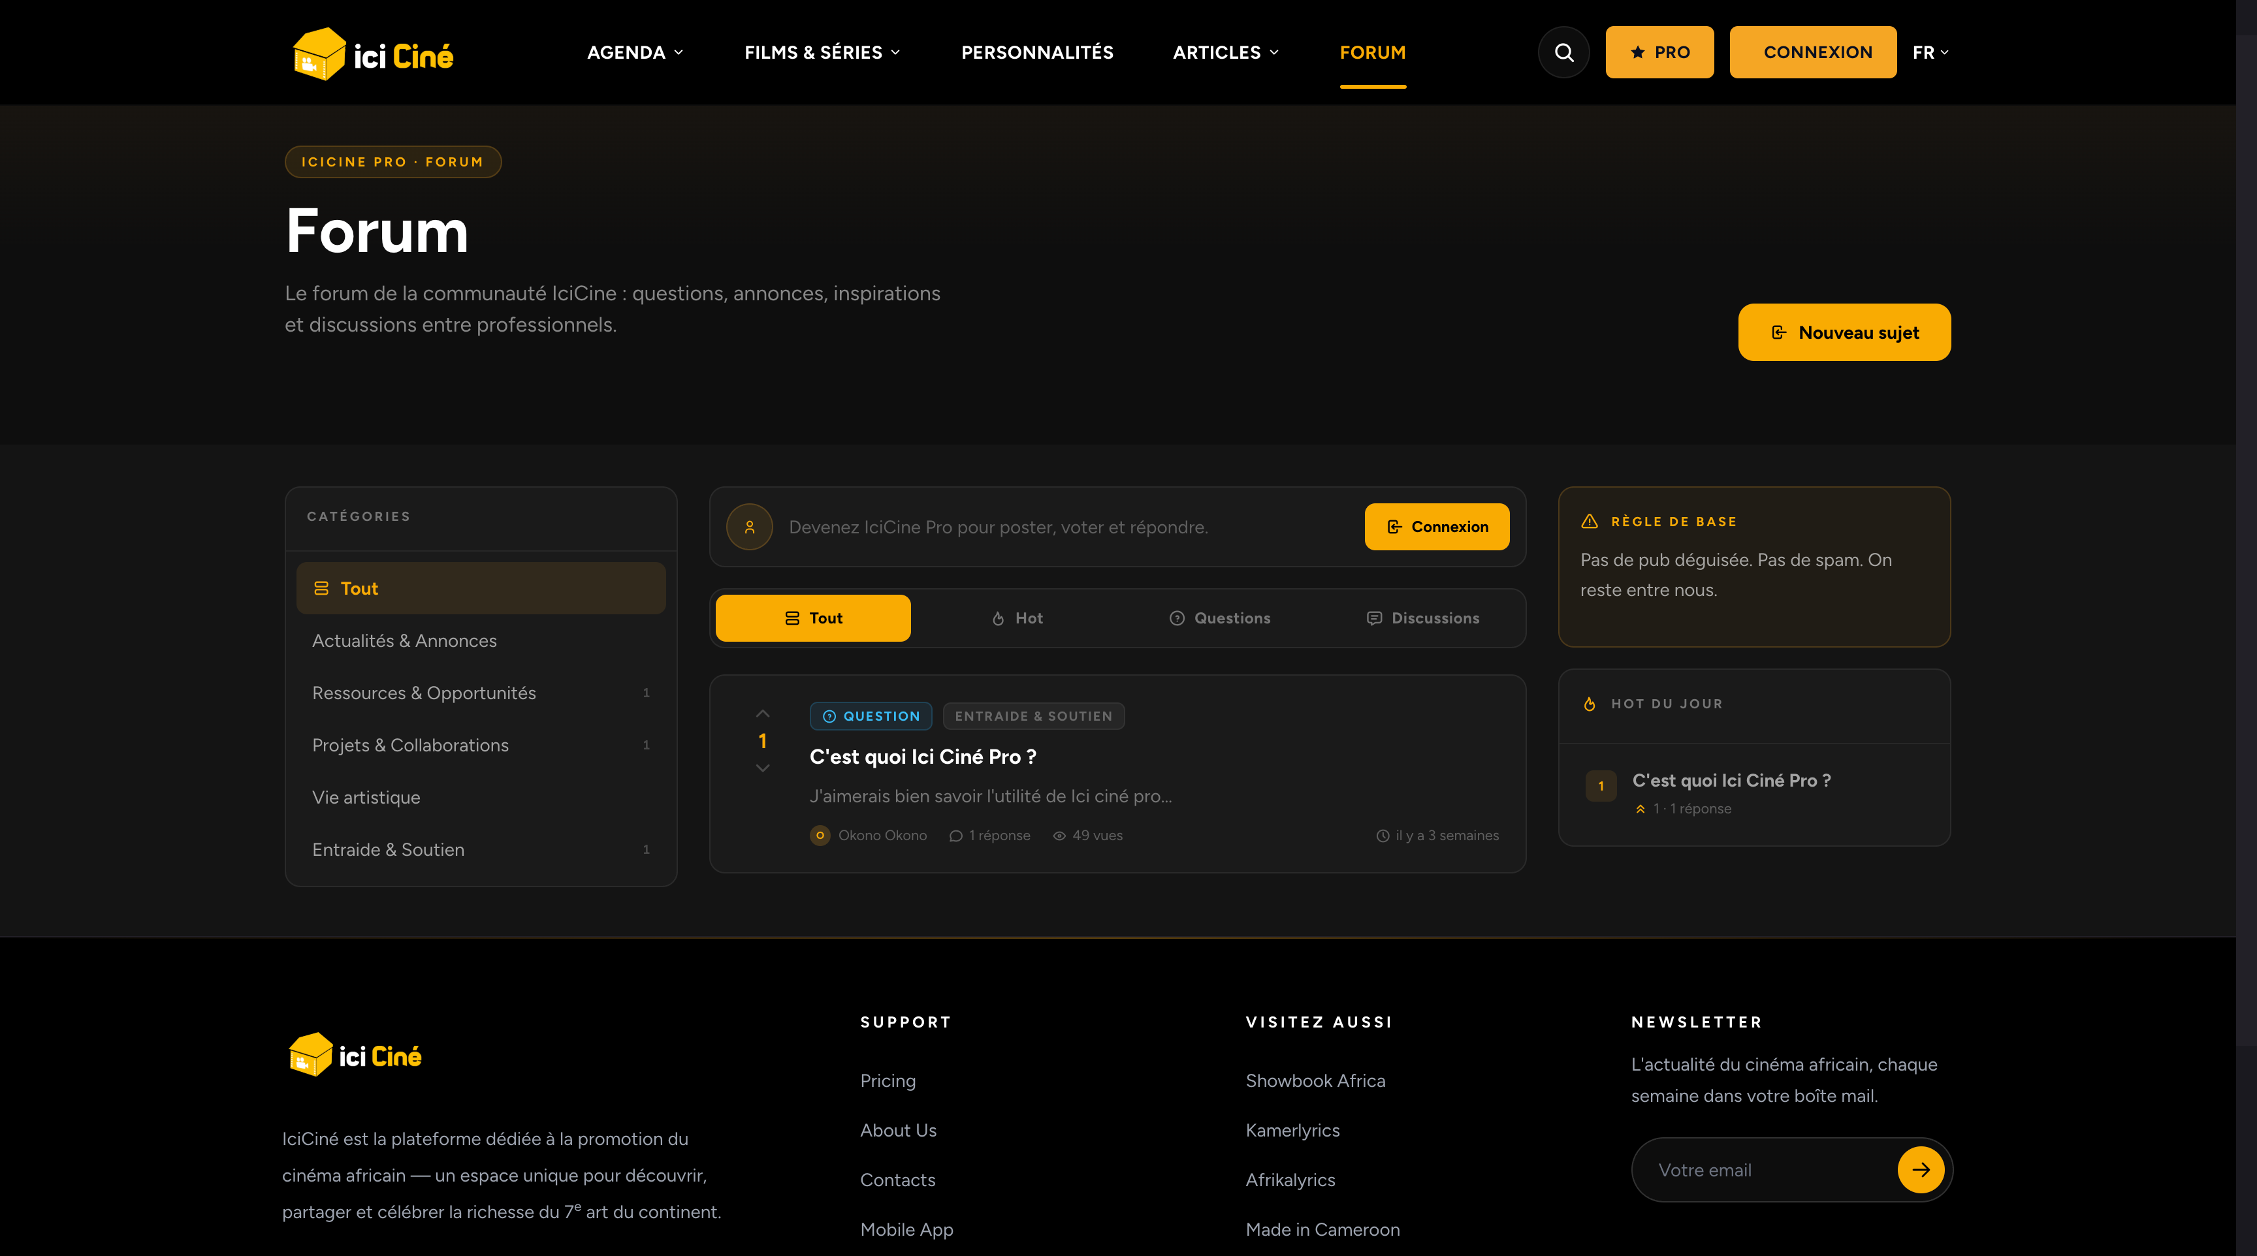Upvote the 'C'est quoi Ici Ciné Pro ?' post

(762, 714)
